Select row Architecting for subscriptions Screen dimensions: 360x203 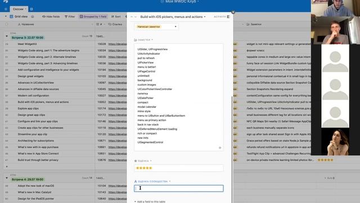36,140
